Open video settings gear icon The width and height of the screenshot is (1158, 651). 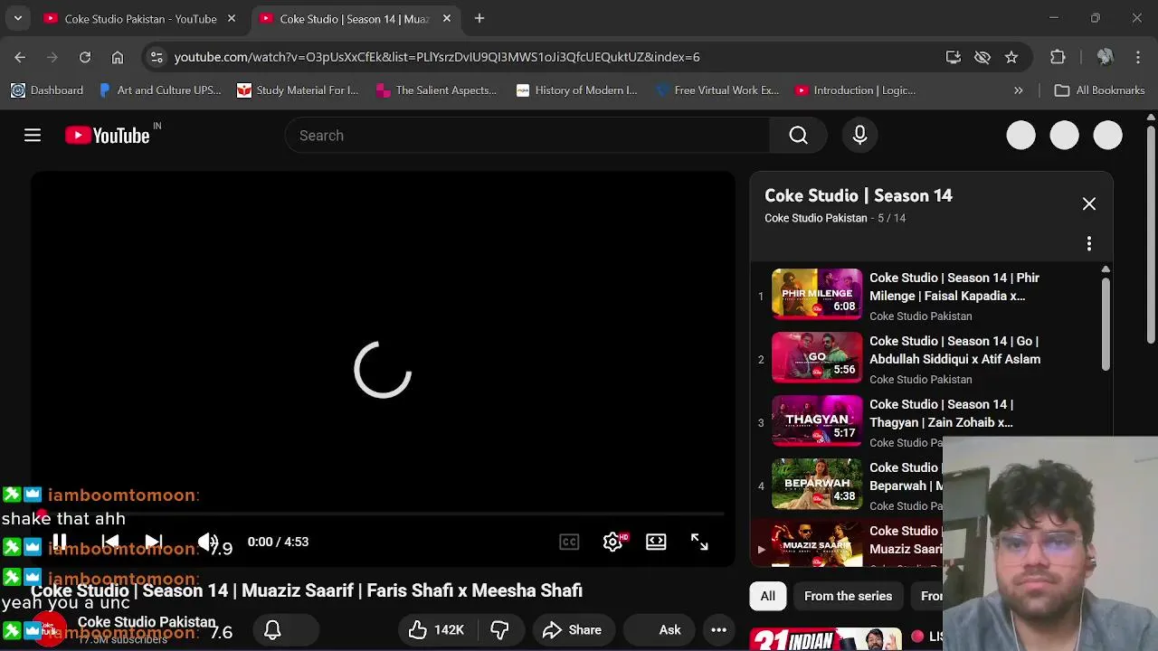pos(612,542)
